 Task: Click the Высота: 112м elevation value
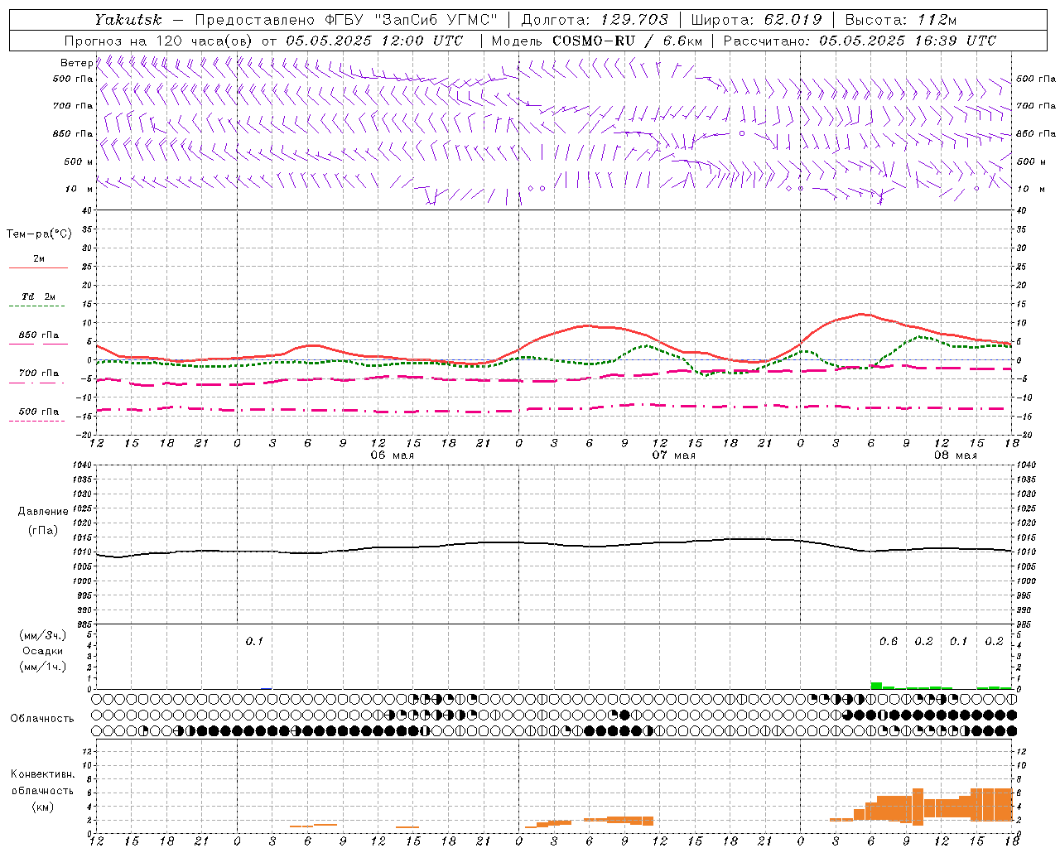900,19
